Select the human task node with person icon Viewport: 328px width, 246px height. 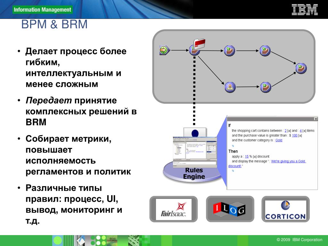coord(230,87)
